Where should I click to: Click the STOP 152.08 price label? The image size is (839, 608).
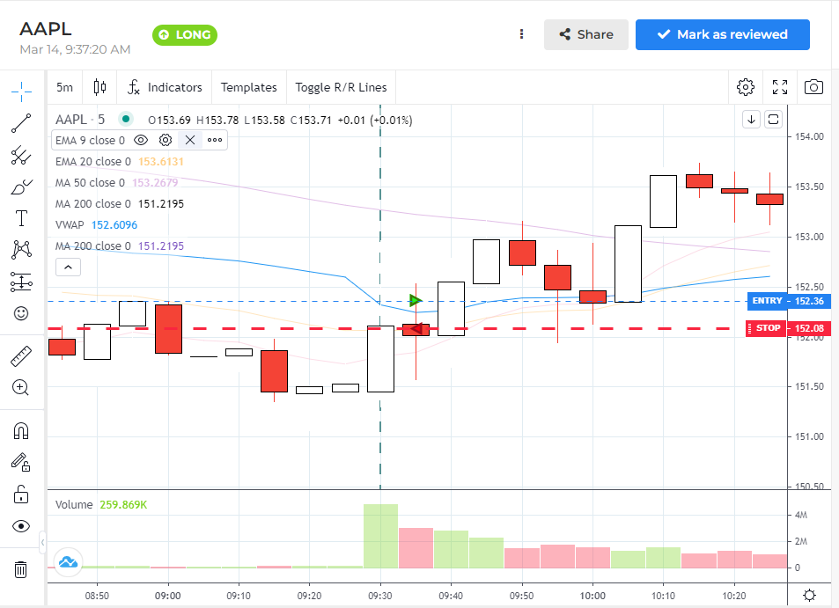click(x=789, y=328)
